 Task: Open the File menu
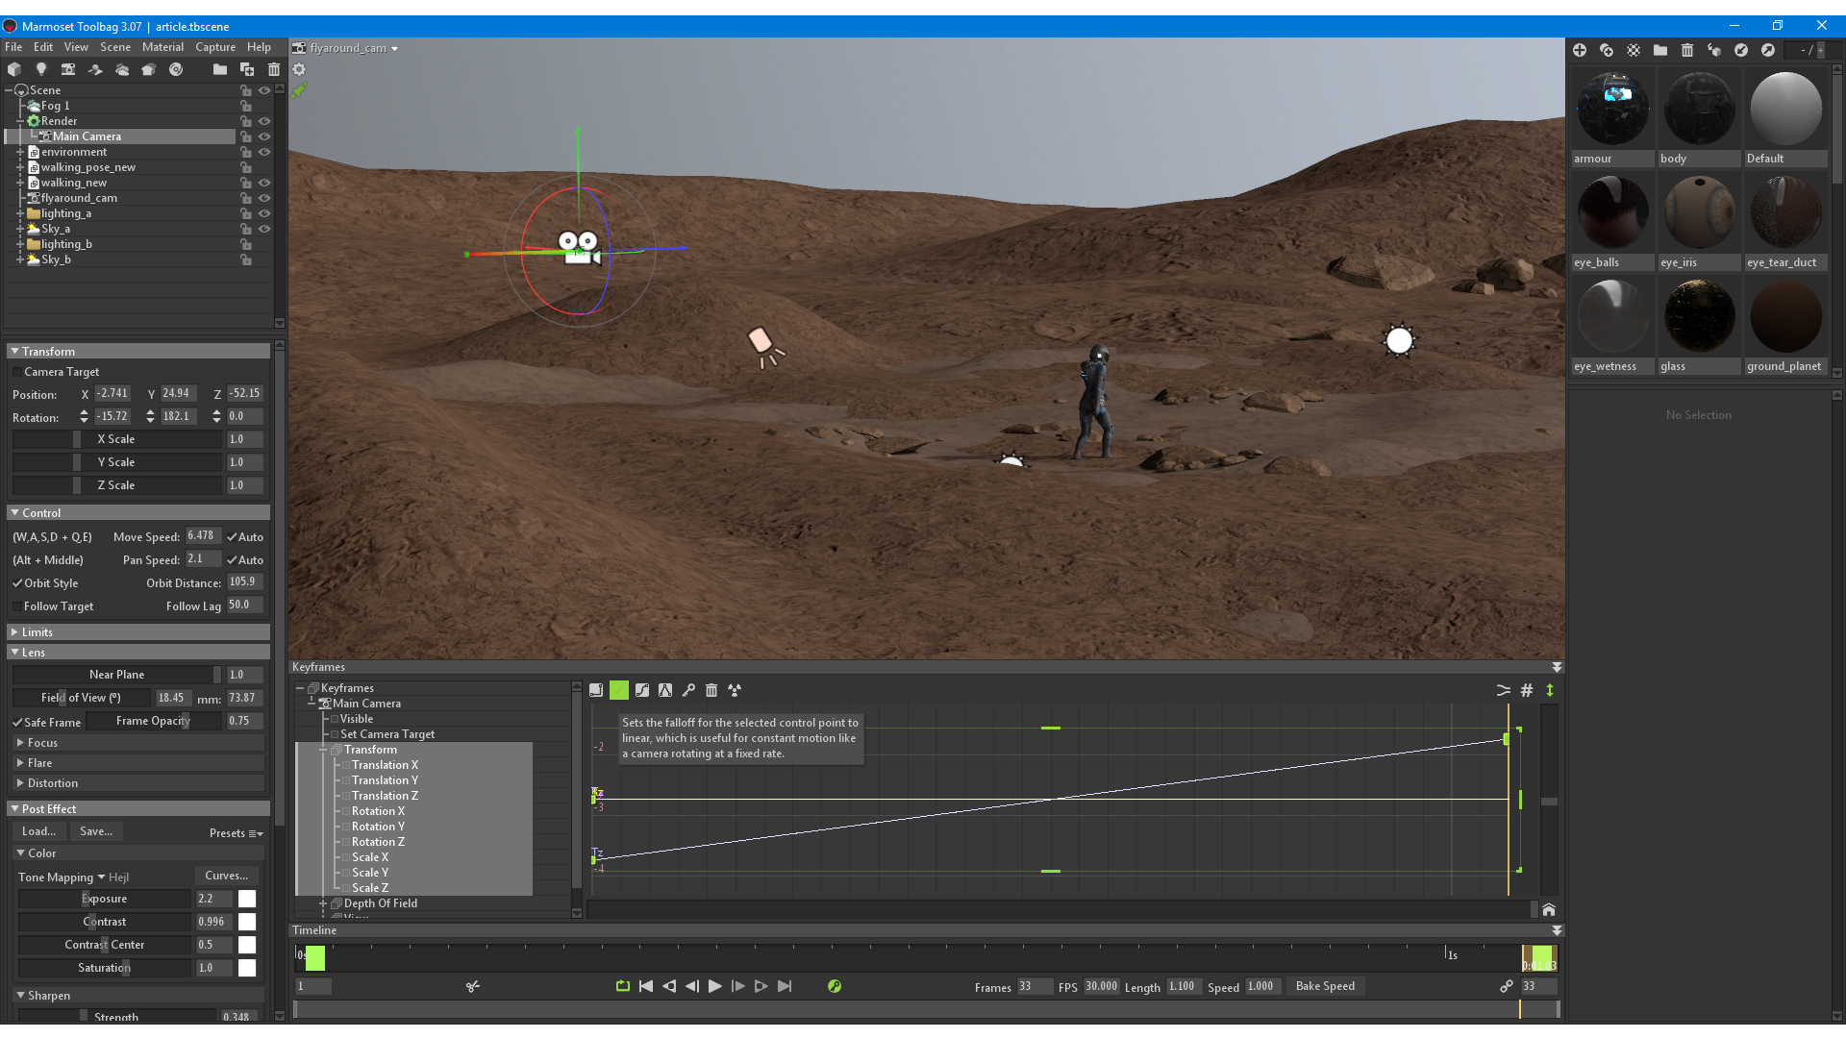coord(13,47)
